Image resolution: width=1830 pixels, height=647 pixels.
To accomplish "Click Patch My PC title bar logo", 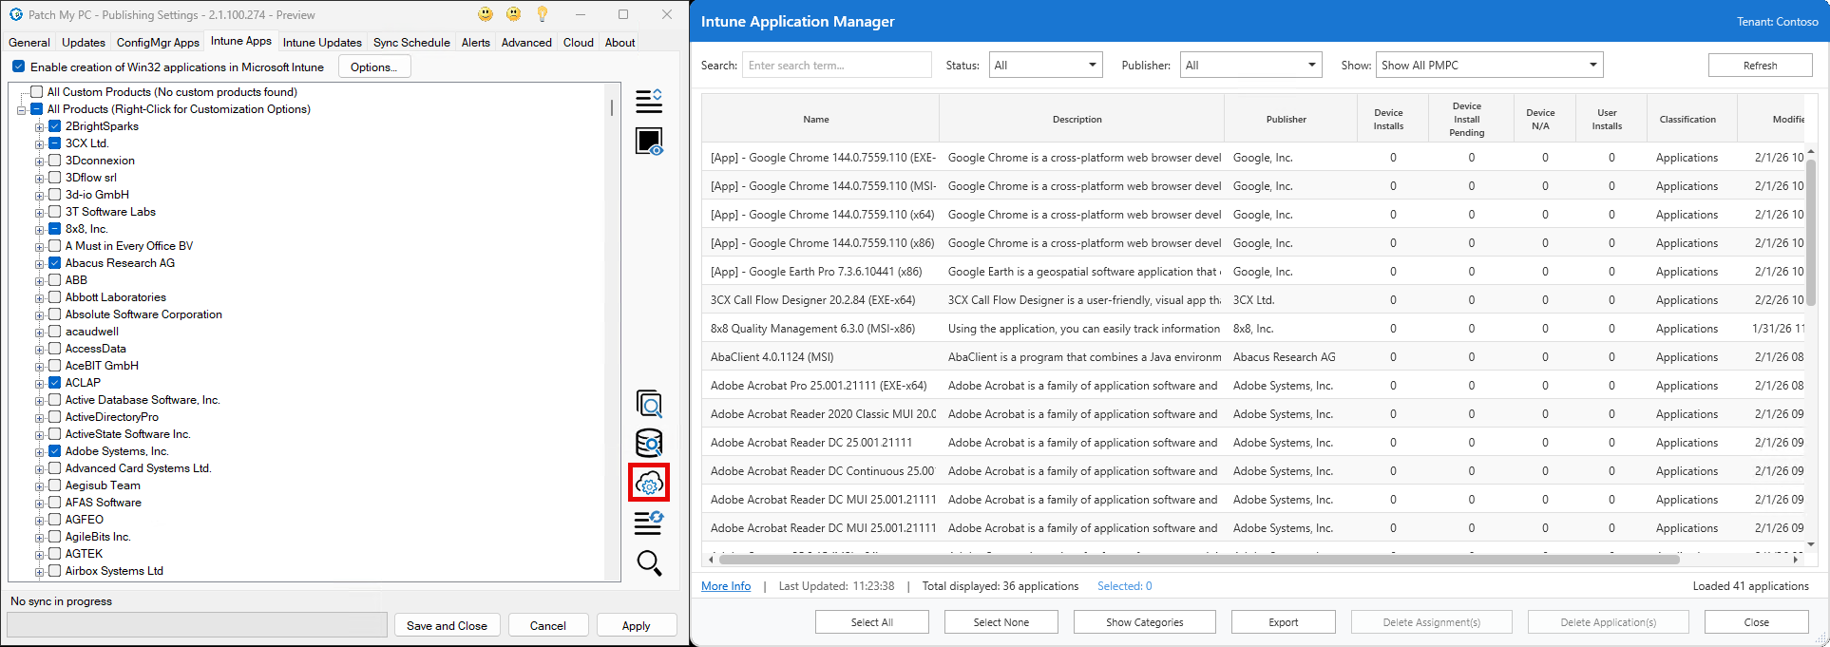I will [x=15, y=14].
